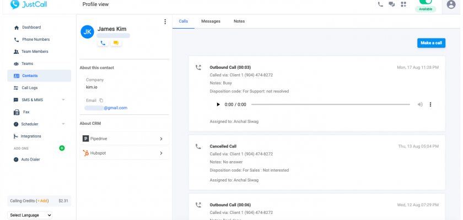Click the $2.31 calling credits amount

tap(63, 201)
